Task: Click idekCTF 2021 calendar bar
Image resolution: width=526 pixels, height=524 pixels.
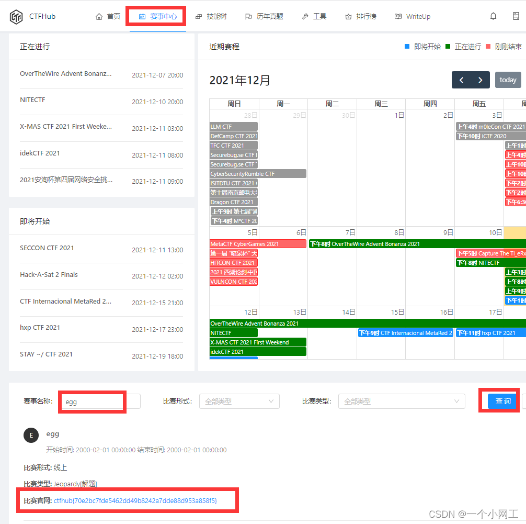Action: [258, 352]
